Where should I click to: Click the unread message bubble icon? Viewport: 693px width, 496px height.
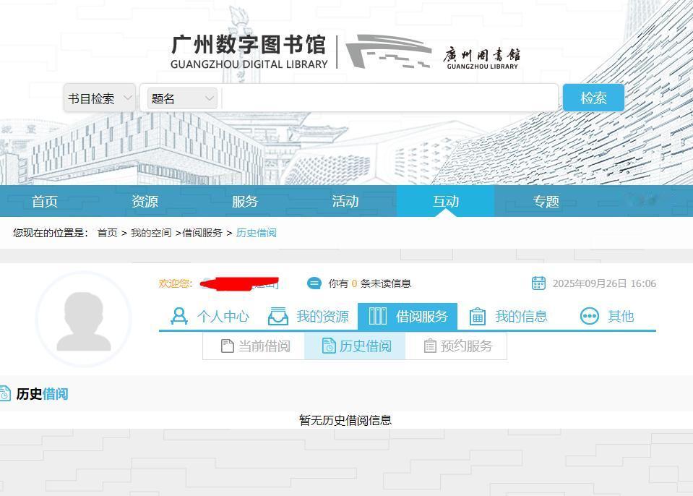(x=314, y=283)
